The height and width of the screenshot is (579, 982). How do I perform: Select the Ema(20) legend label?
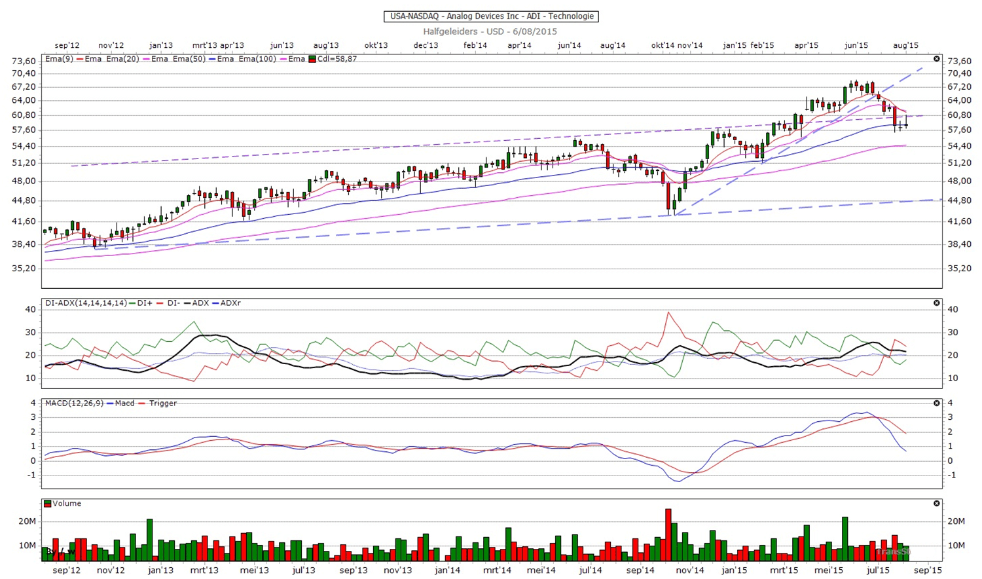point(124,59)
